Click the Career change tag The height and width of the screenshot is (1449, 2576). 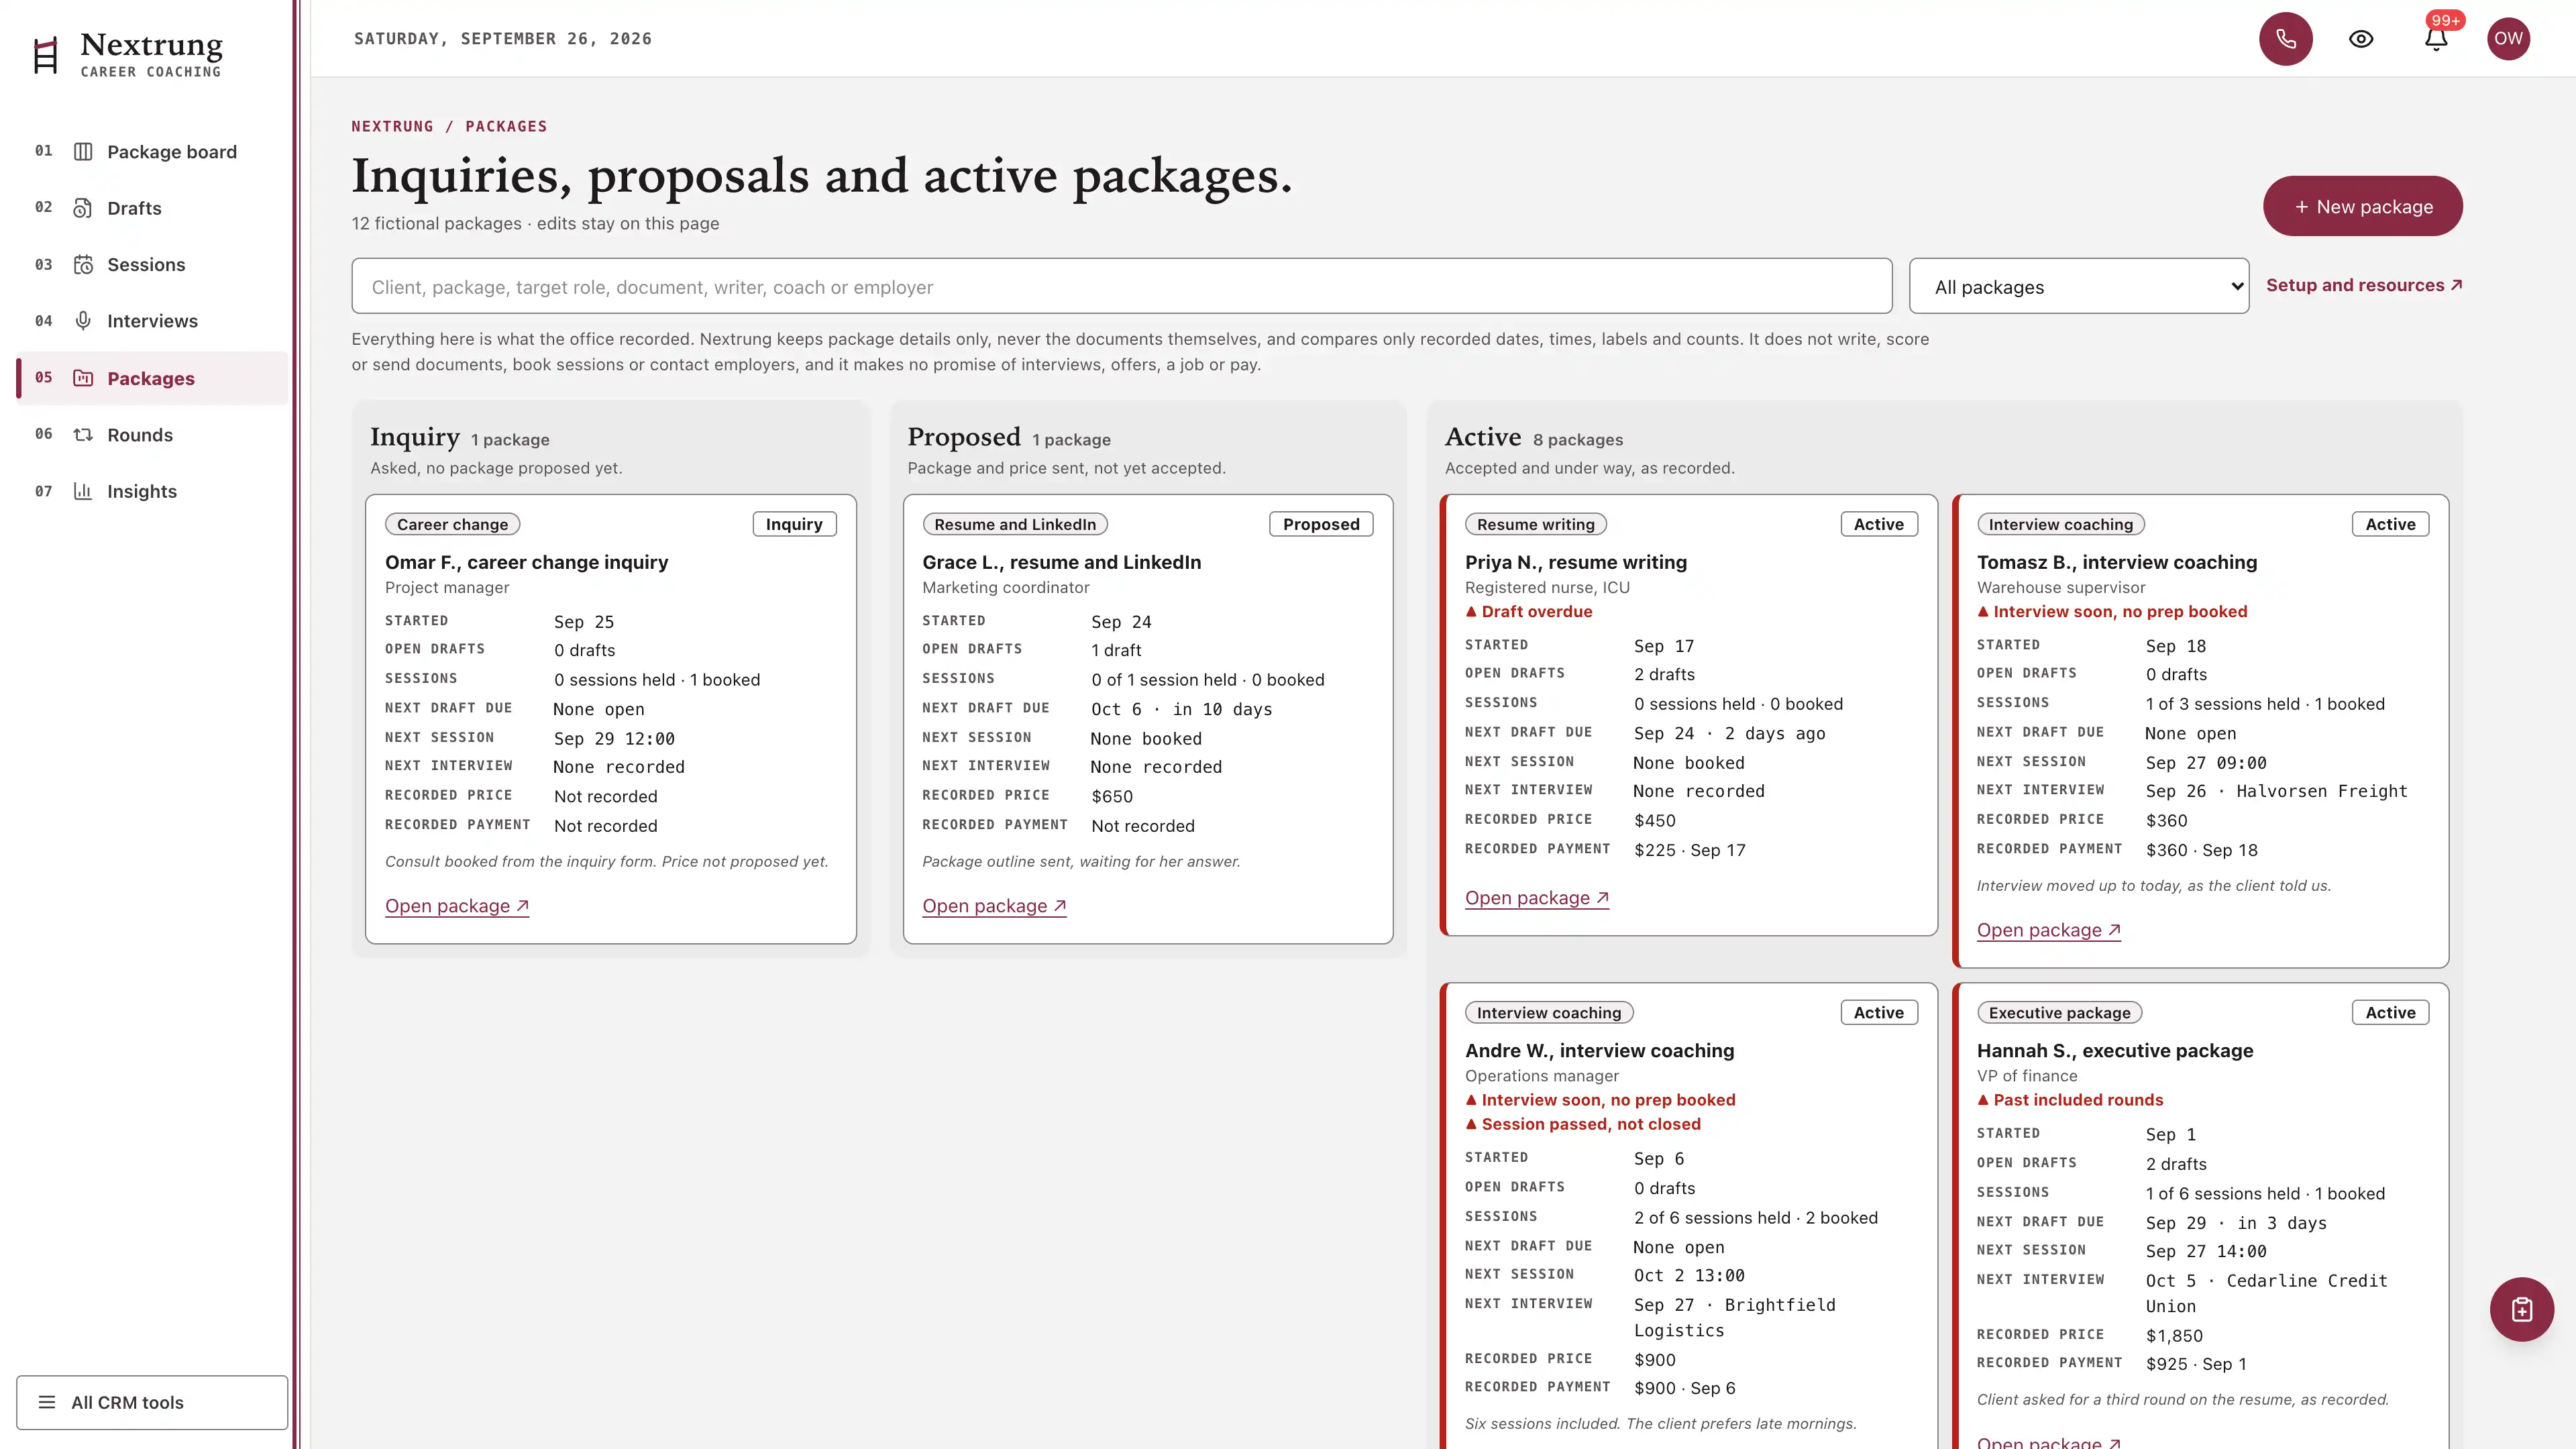452,524
